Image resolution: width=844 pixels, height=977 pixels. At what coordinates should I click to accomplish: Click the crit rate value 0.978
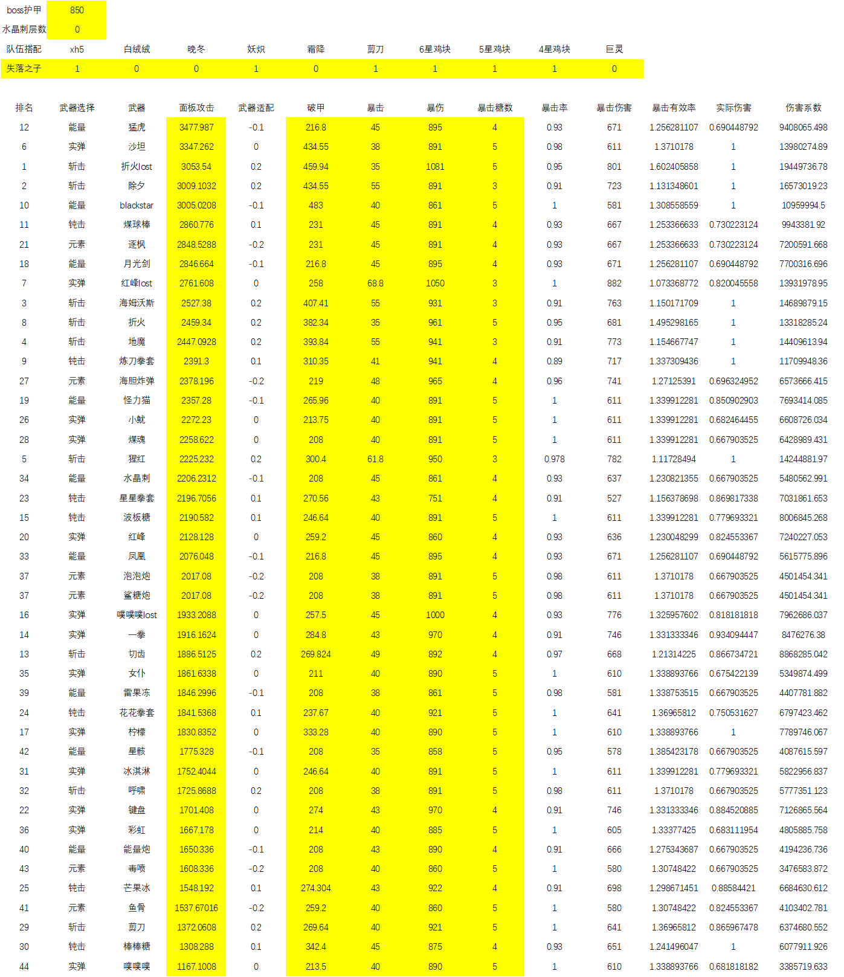click(555, 459)
